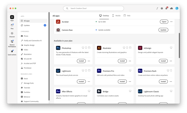
Task: Install Premiere Pro
Action: click(x=122, y=82)
